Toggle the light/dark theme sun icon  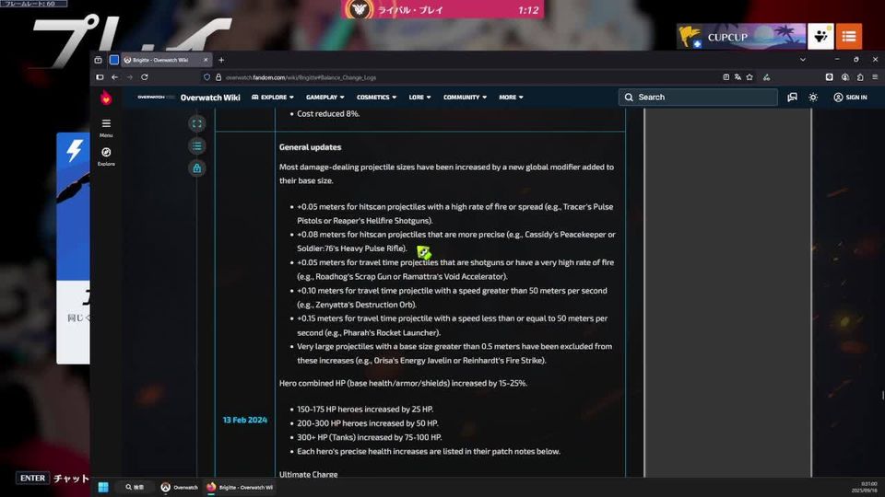point(813,97)
